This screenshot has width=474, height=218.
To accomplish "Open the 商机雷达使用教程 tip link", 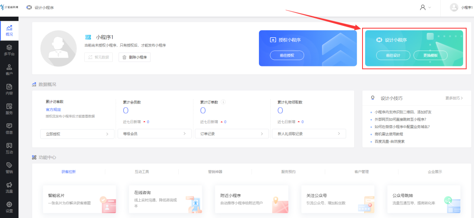I will pos(389,134).
